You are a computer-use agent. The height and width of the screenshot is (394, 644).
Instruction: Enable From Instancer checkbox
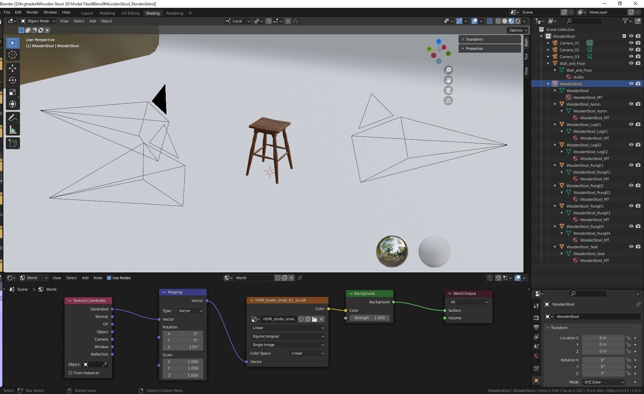coord(70,373)
